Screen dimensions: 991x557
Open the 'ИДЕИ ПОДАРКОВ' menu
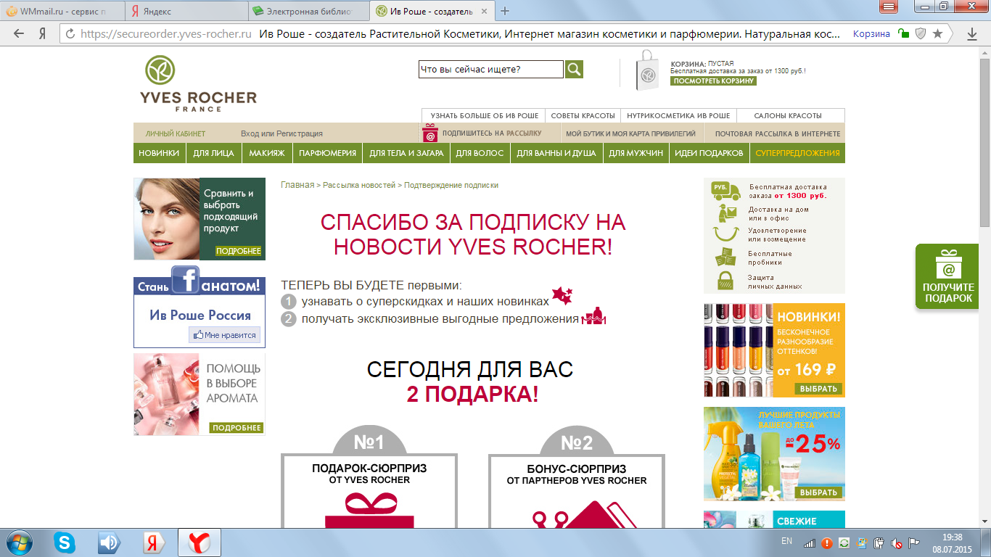tap(709, 153)
